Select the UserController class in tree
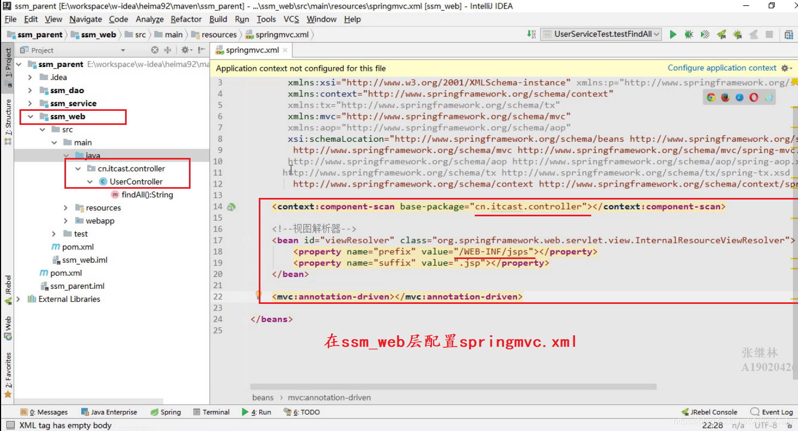 pyautogui.click(x=136, y=182)
